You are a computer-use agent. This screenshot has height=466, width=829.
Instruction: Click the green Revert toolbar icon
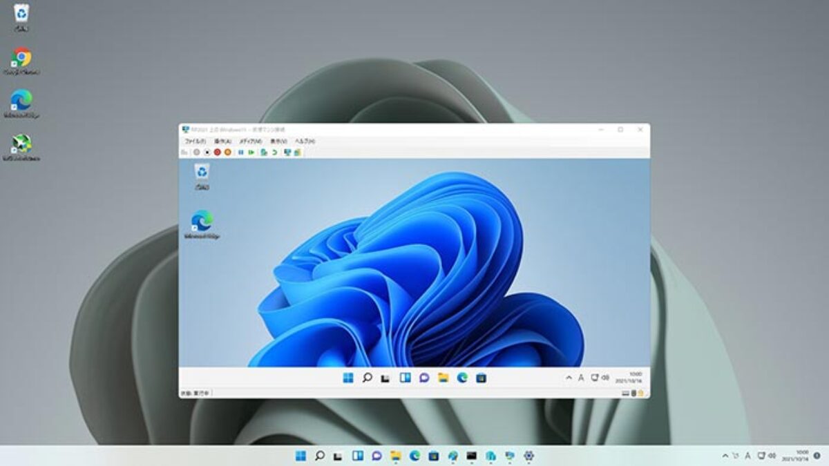click(275, 153)
